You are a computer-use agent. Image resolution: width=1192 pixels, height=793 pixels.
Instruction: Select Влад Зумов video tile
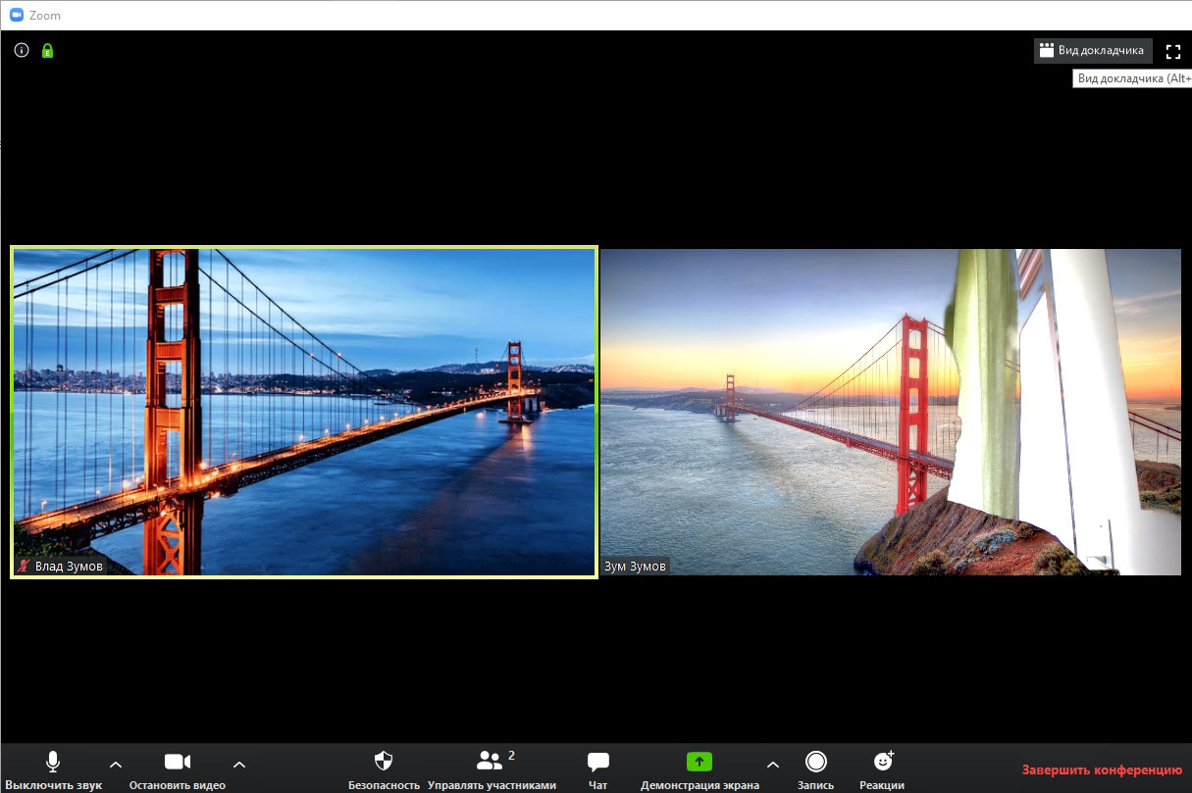point(304,412)
